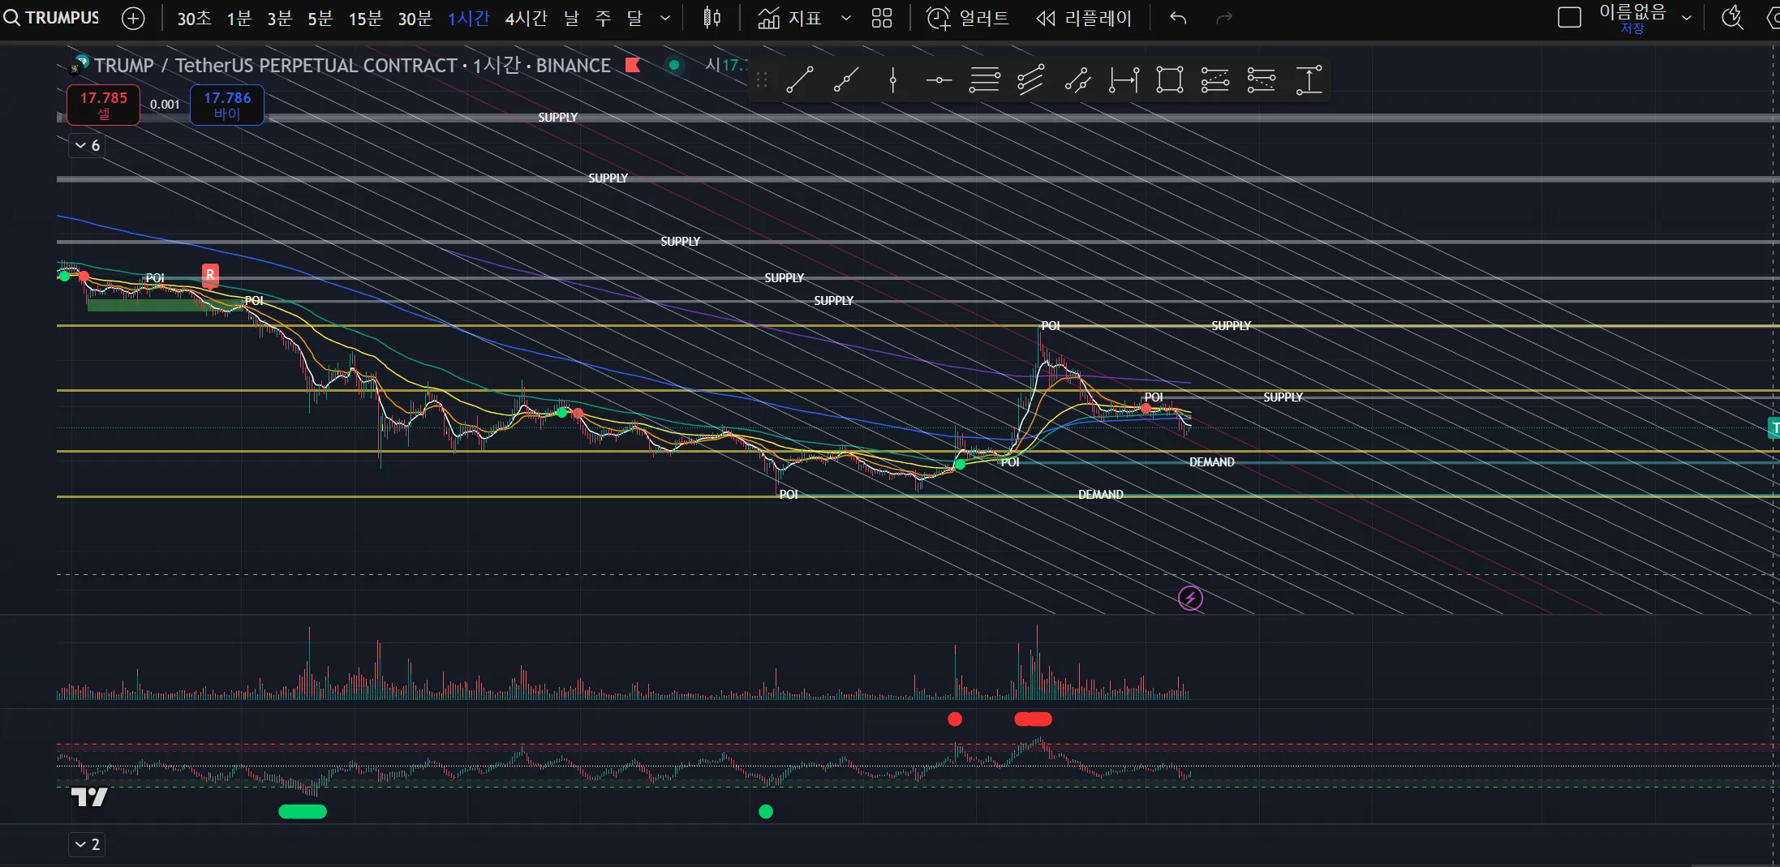Select the Fib Retracement tool
Image resolution: width=1780 pixels, height=867 pixels.
pos(984,80)
